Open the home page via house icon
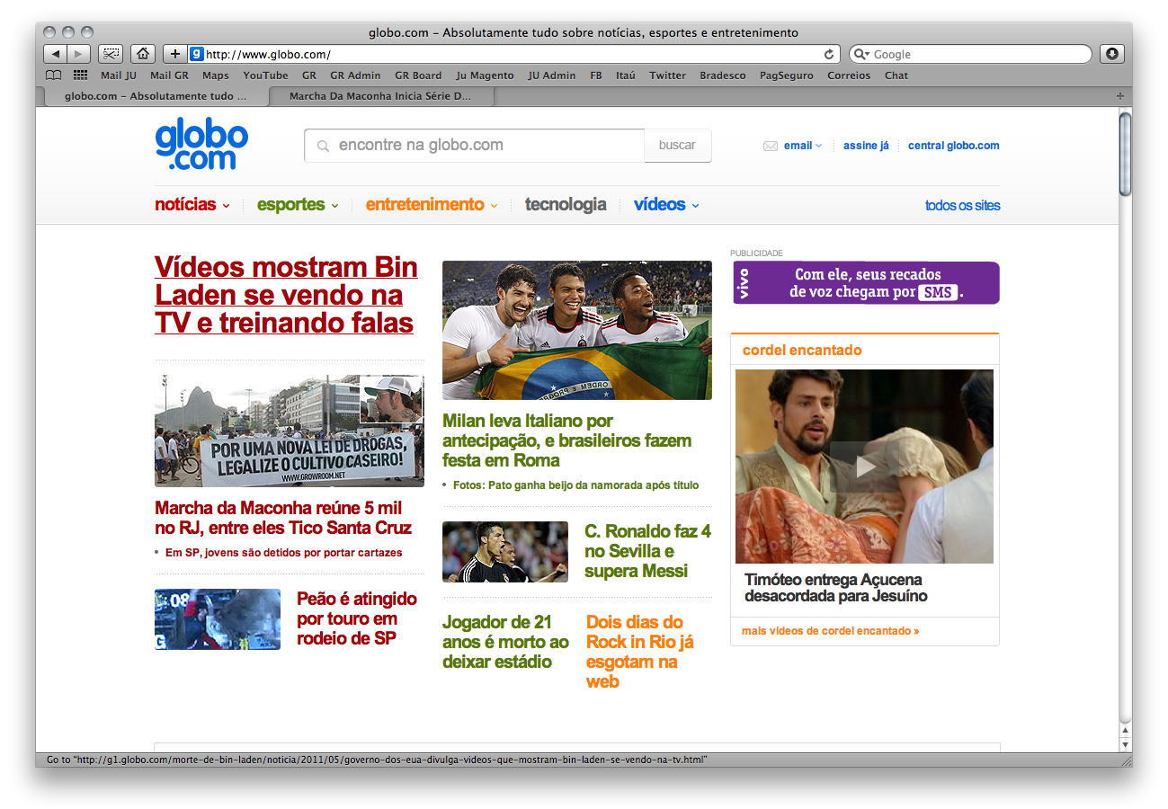 click(142, 54)
